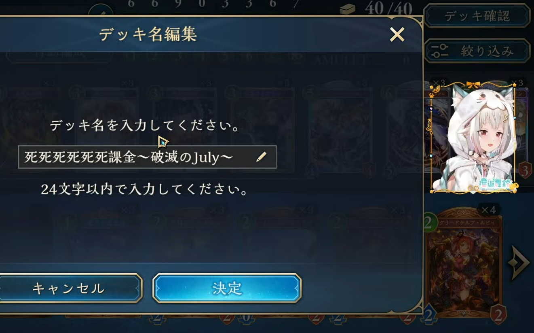Click the pencil icon inside deck name field

(x=262, y=157)
